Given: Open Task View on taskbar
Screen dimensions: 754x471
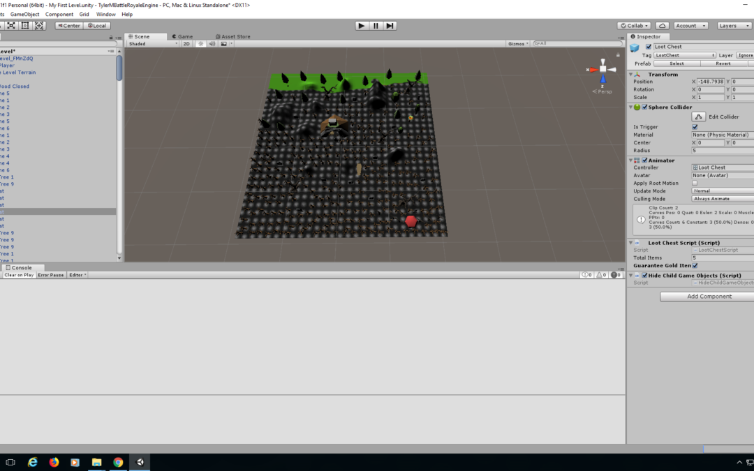Looking at the screenshot, I should [10, 463].
